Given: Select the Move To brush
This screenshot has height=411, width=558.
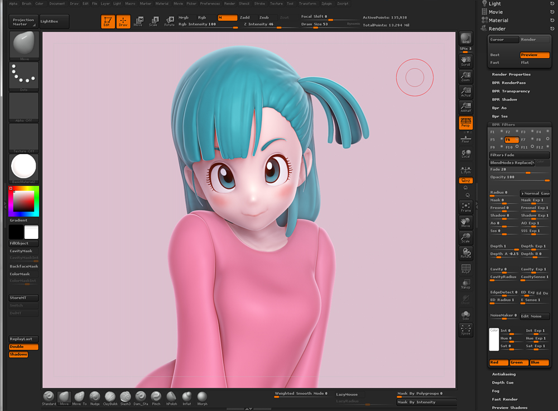Looking at the screenshot, I should point(79,398).
